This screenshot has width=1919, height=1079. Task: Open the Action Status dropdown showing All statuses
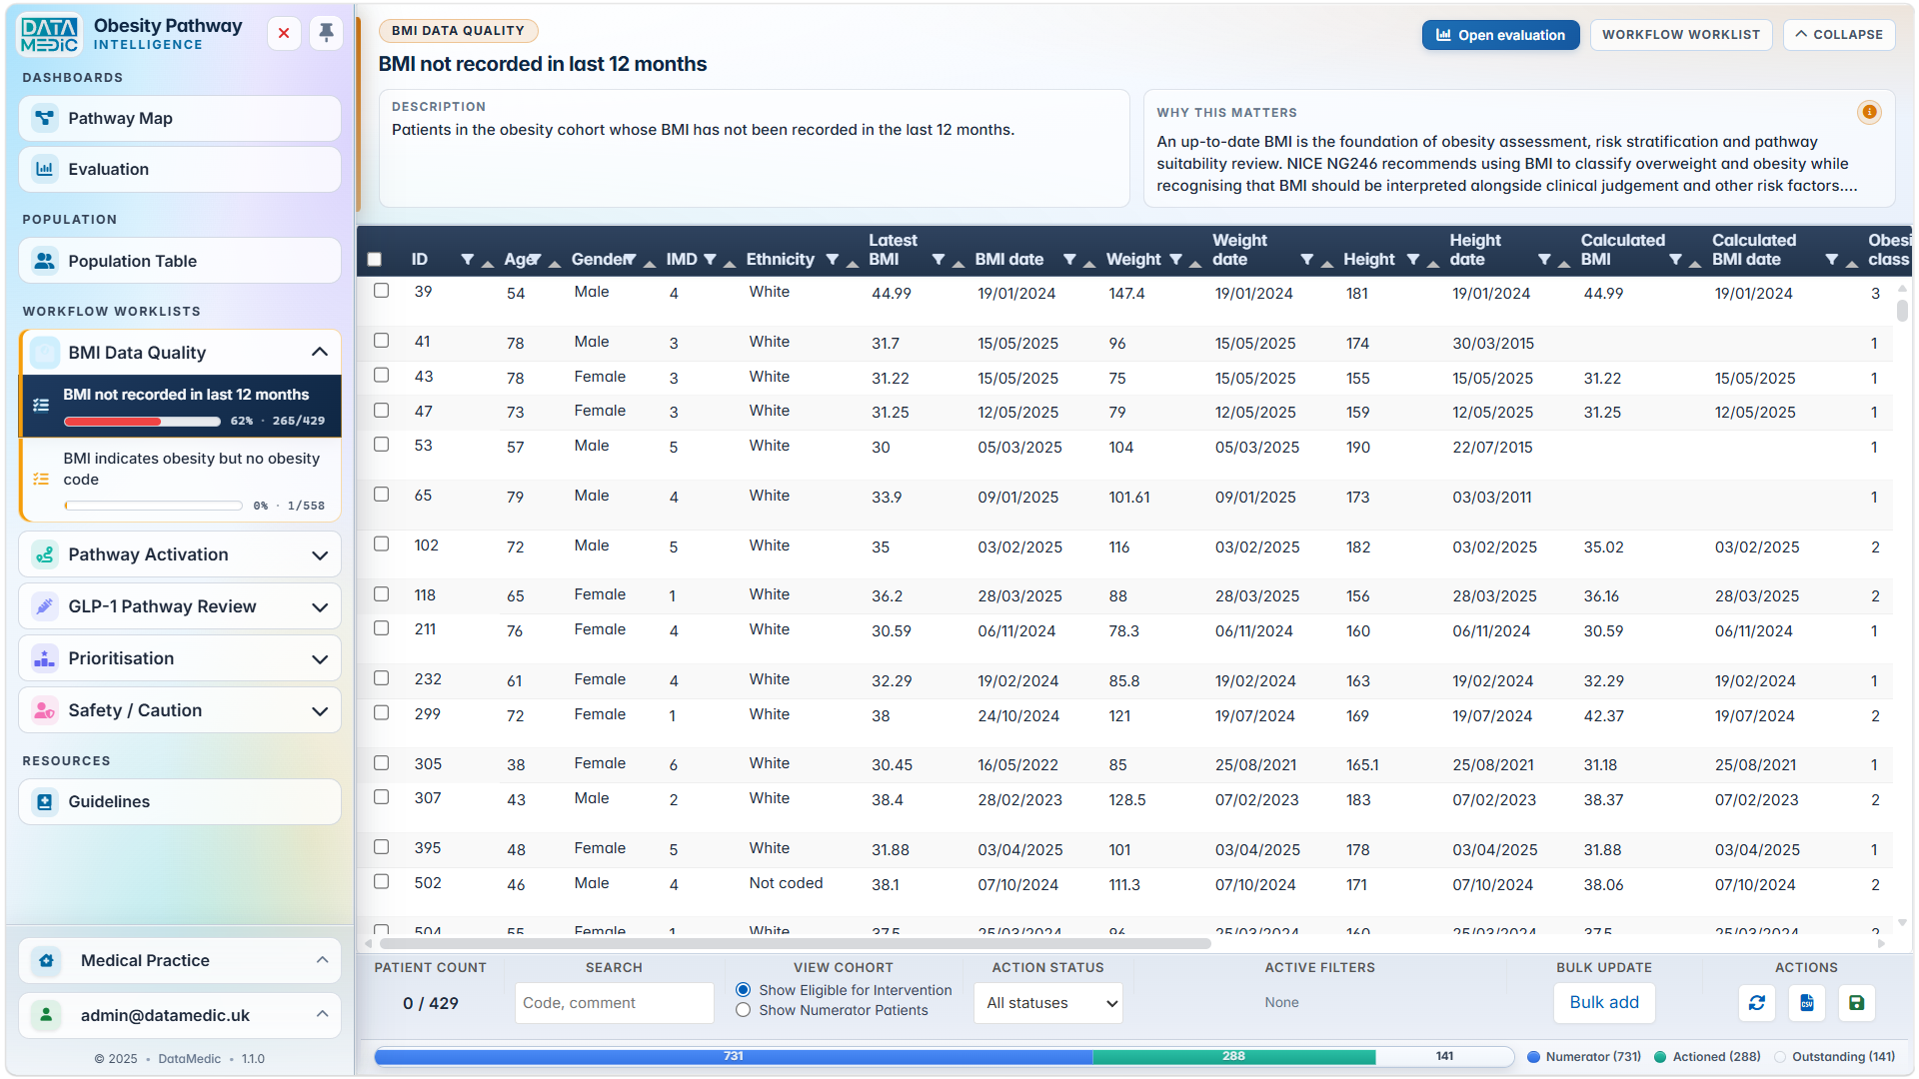[1047, 1003]
